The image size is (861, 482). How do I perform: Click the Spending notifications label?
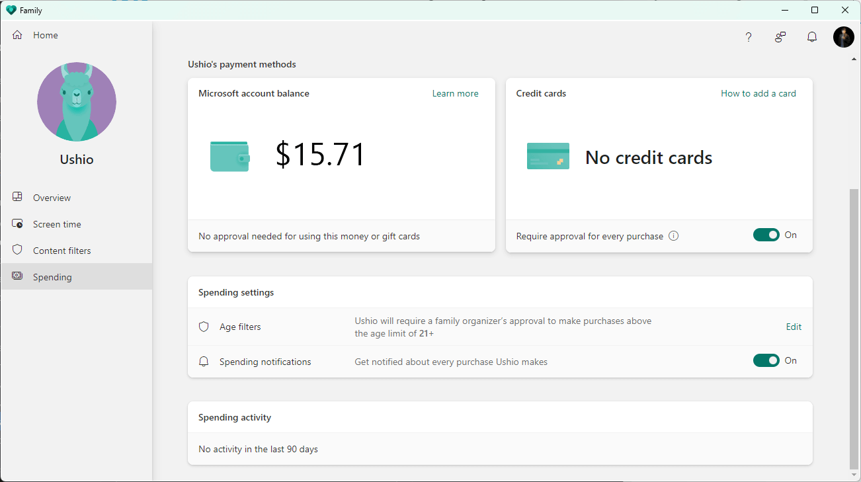[x=265, y=362]
